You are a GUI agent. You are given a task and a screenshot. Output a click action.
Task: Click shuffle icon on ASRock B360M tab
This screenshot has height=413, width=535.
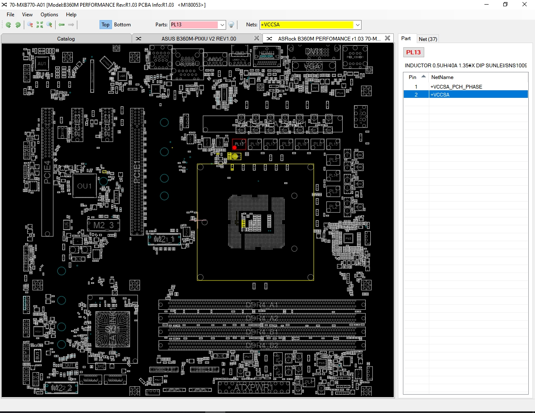point(269,38)
